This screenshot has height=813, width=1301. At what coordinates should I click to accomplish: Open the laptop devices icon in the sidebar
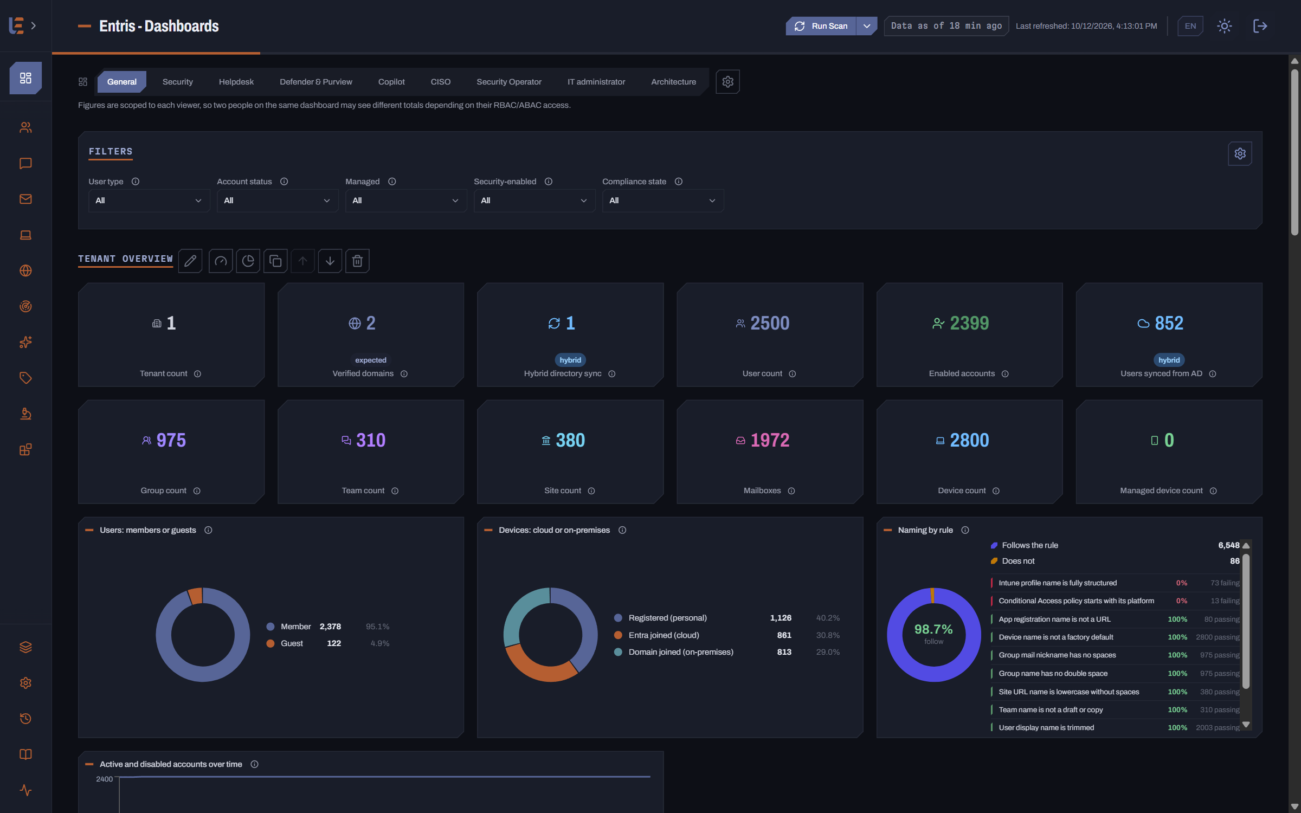click(x=25, y=235)
